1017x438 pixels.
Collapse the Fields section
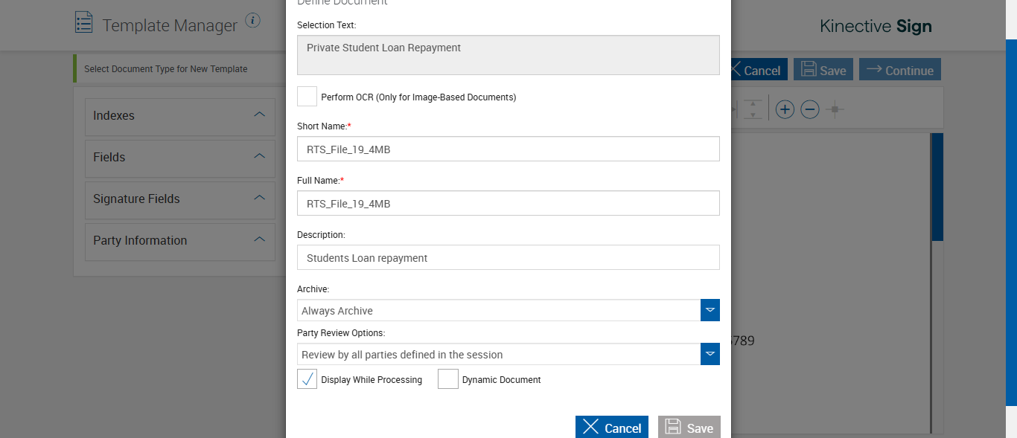259,157
